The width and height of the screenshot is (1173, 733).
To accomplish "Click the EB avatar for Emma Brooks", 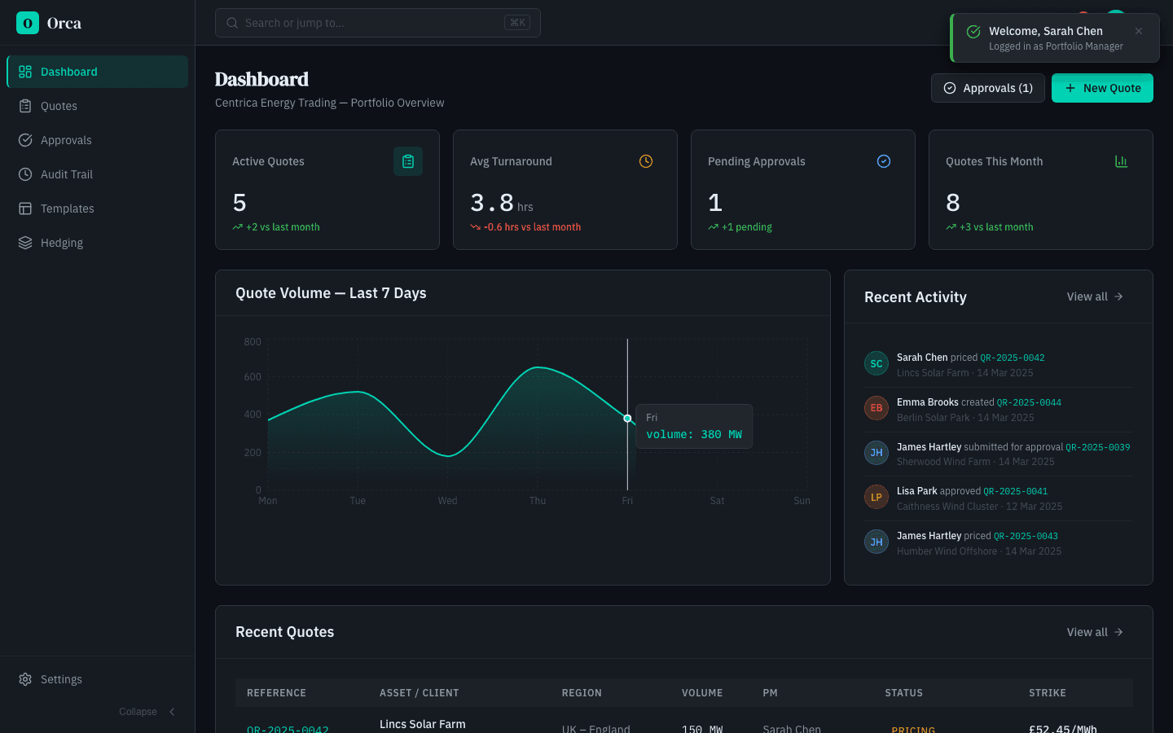I will (x=876, y=408).
